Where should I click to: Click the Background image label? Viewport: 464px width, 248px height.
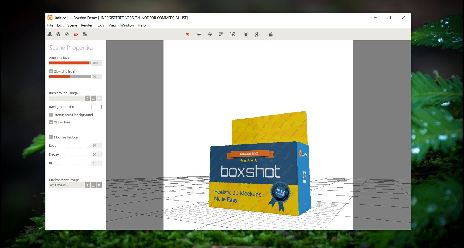pos(63,93)
